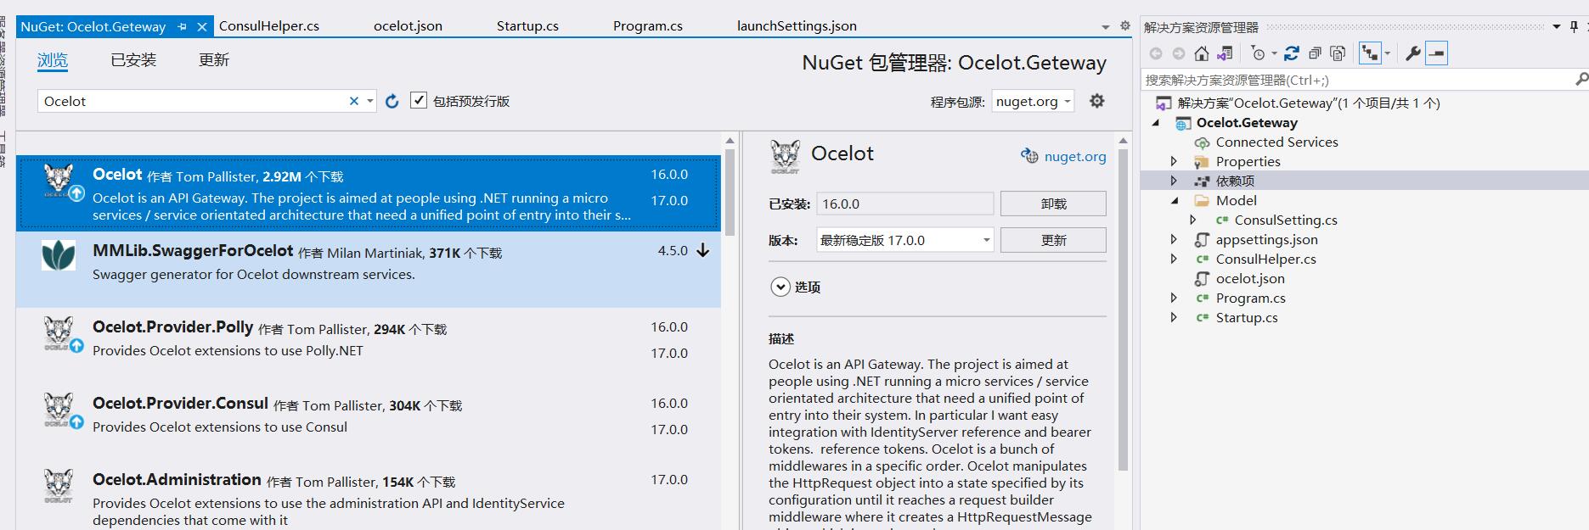Expand ConsulSetting.cs node

1193,220
